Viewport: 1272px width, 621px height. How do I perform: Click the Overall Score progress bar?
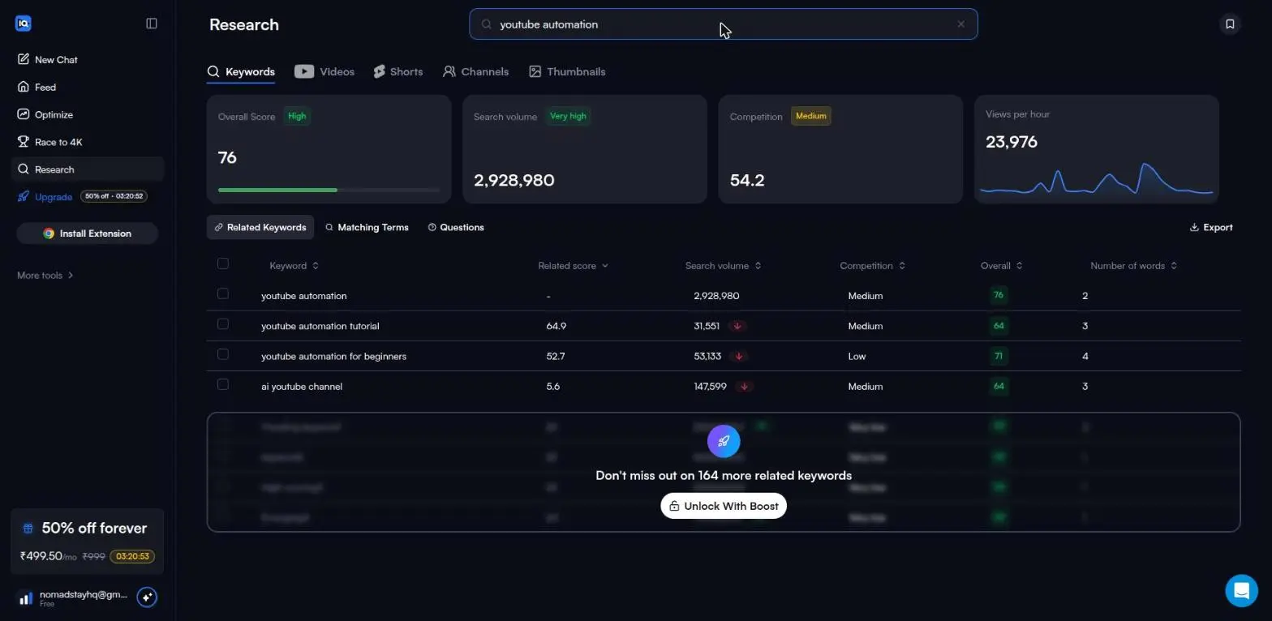point(329,190)
